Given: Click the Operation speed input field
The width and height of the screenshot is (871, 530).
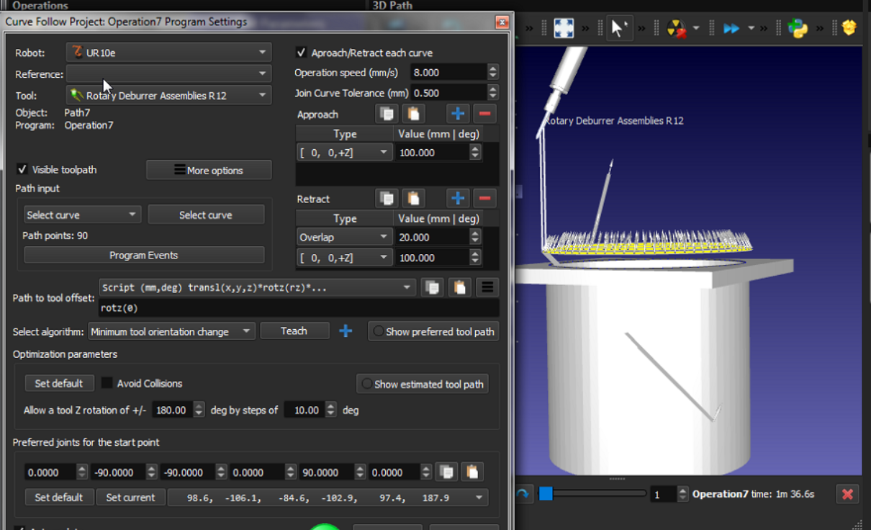Looking at the screenshot, I should coord(448,72).
